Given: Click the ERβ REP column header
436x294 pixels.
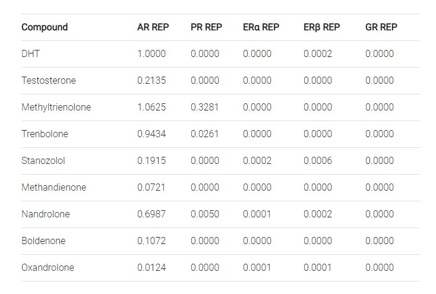Looking at the screenshot, I should [322, 27].
